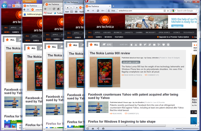Reload the page in Chrome window

[x=54, y=9]
